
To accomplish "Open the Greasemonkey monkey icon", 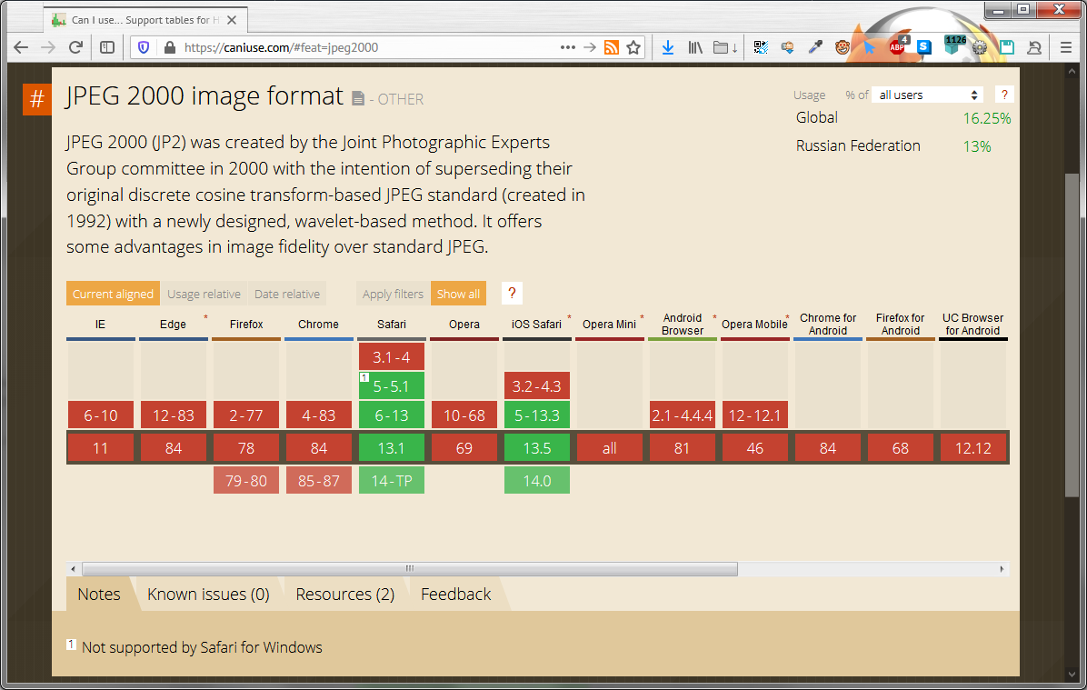I will click(843, 47).
